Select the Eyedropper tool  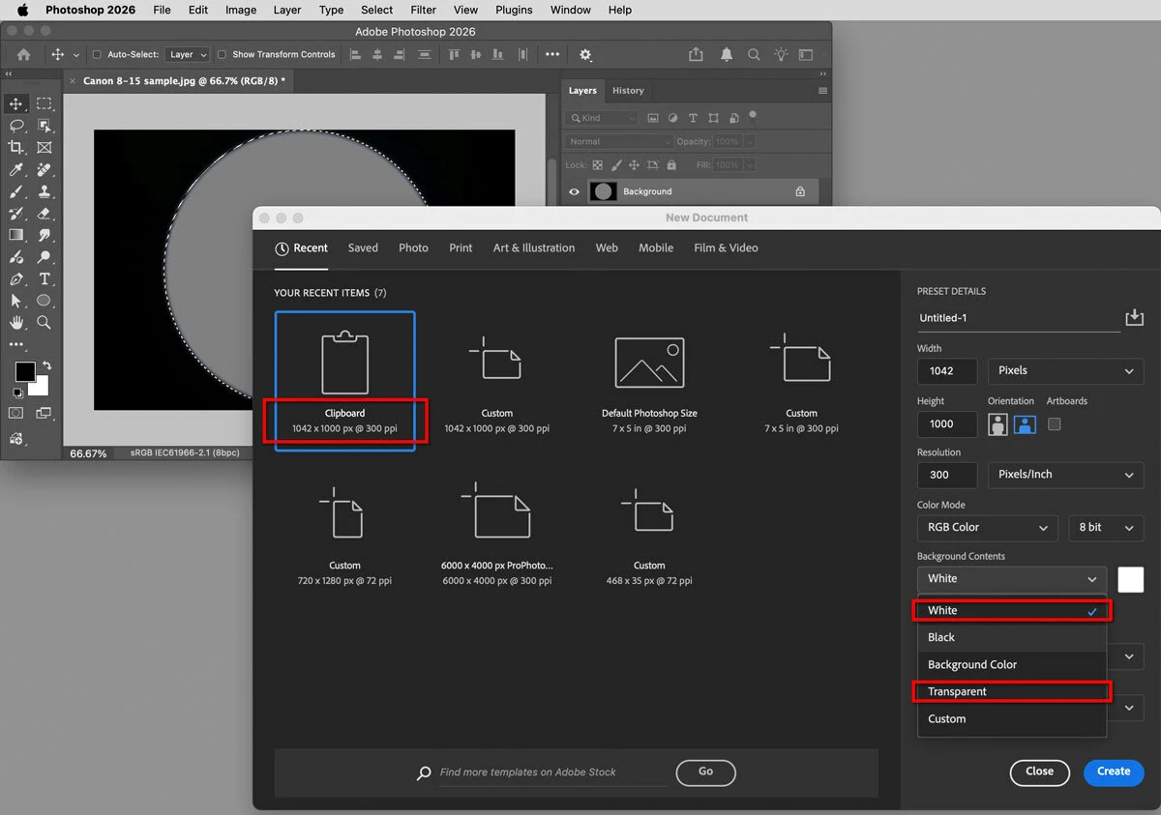pos(16,170)
